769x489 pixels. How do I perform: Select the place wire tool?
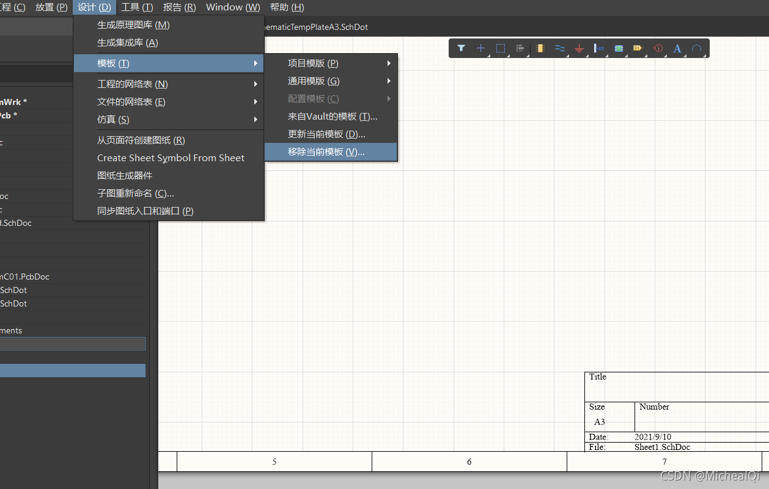point(559,48)
